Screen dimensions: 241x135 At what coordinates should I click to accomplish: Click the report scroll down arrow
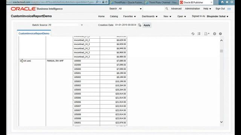tap(221, 122)
